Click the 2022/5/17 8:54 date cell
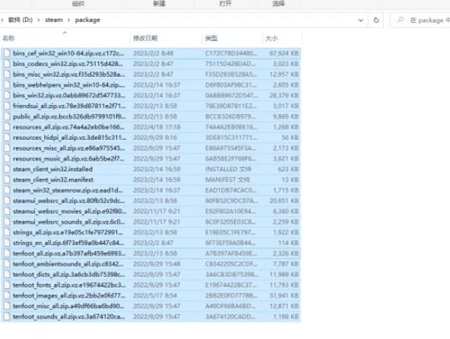 (x=155, y=296)
